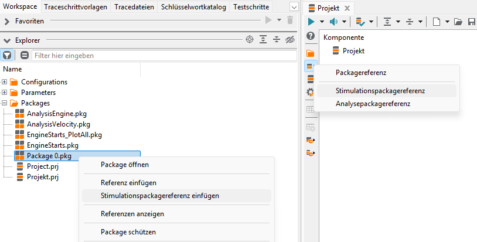The width and height of the screenshot is (477, 242).
Task: Click collapse-all icon in Projekt toolbar
Action: (410, 22)
